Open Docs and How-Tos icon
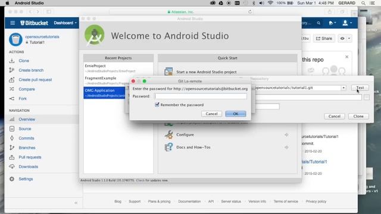Viewport: 381px width, 214px height. click(168, 147)
